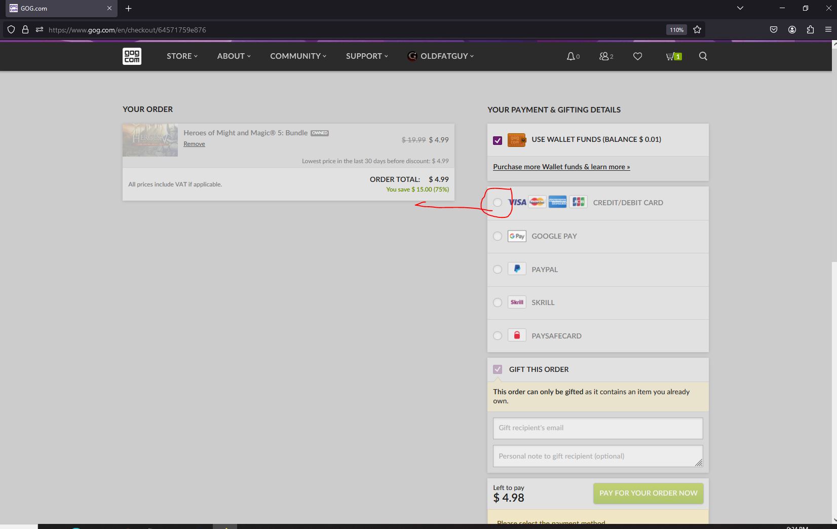Viewport: 837px width, 529px height.
Task: Click Pay For Your Order Now
Action: click(x=648, y=493)
